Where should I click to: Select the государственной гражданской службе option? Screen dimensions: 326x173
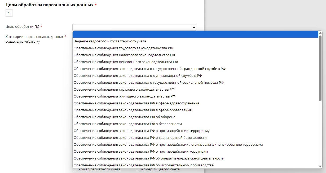pos(149,69)
